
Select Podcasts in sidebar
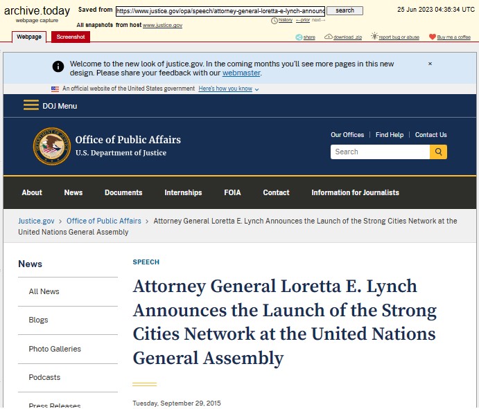pos(44,377)
